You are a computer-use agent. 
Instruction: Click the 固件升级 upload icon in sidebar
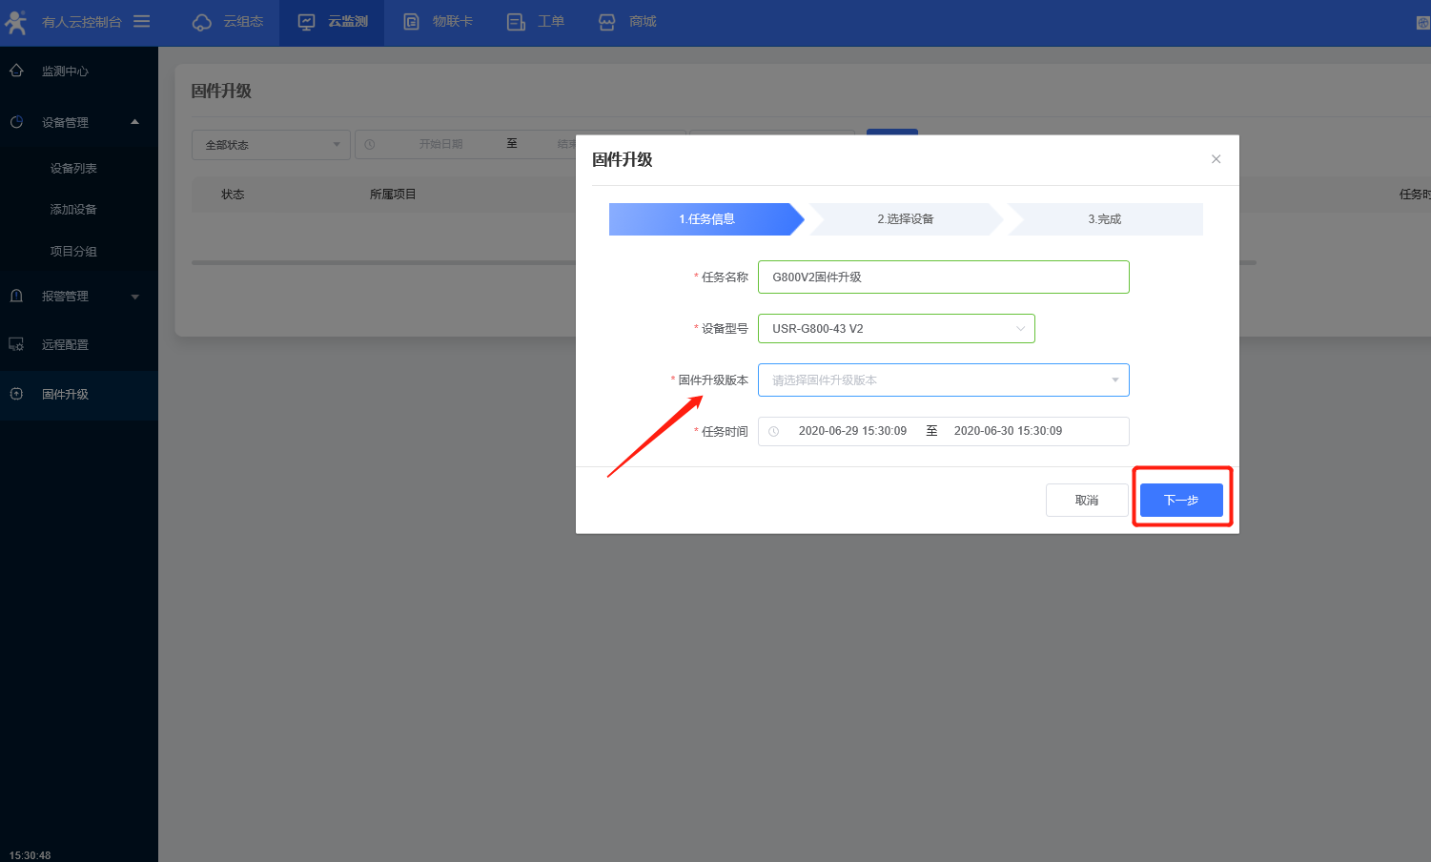[16, 394]
